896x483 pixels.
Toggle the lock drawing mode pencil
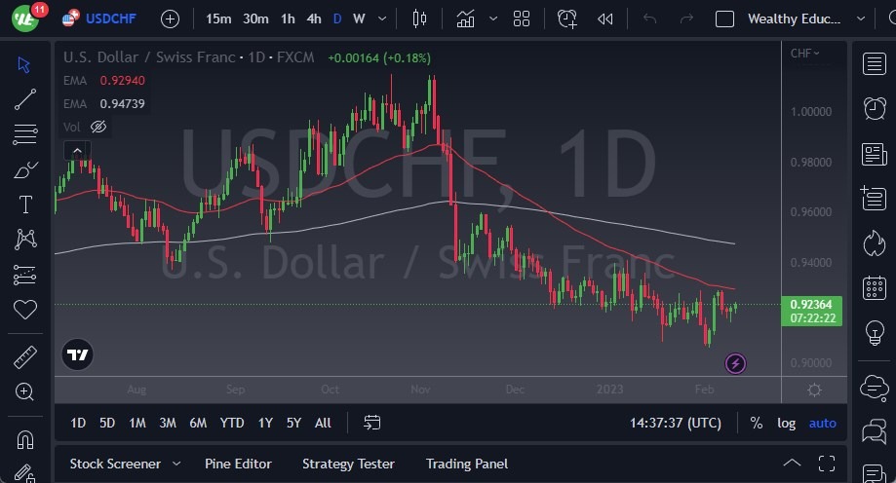[x=24, y=472]
